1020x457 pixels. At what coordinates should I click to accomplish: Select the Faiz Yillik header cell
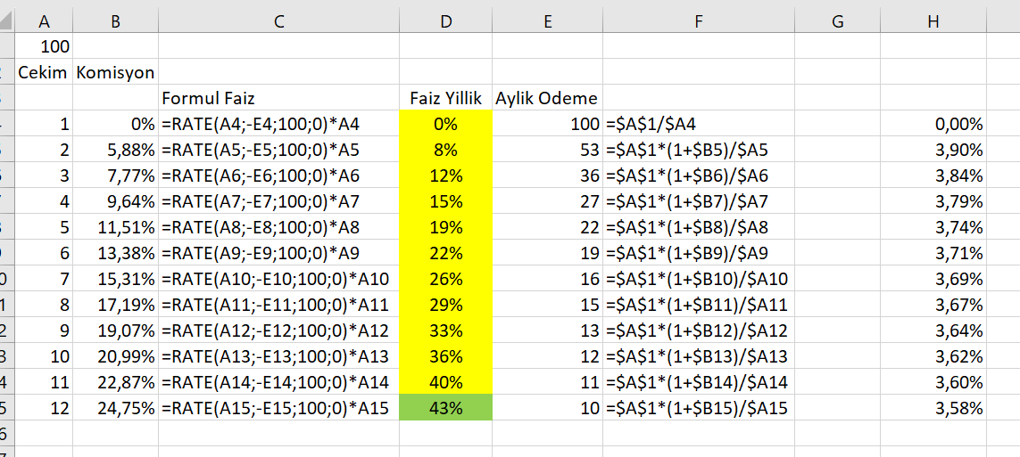coord(445,98)
